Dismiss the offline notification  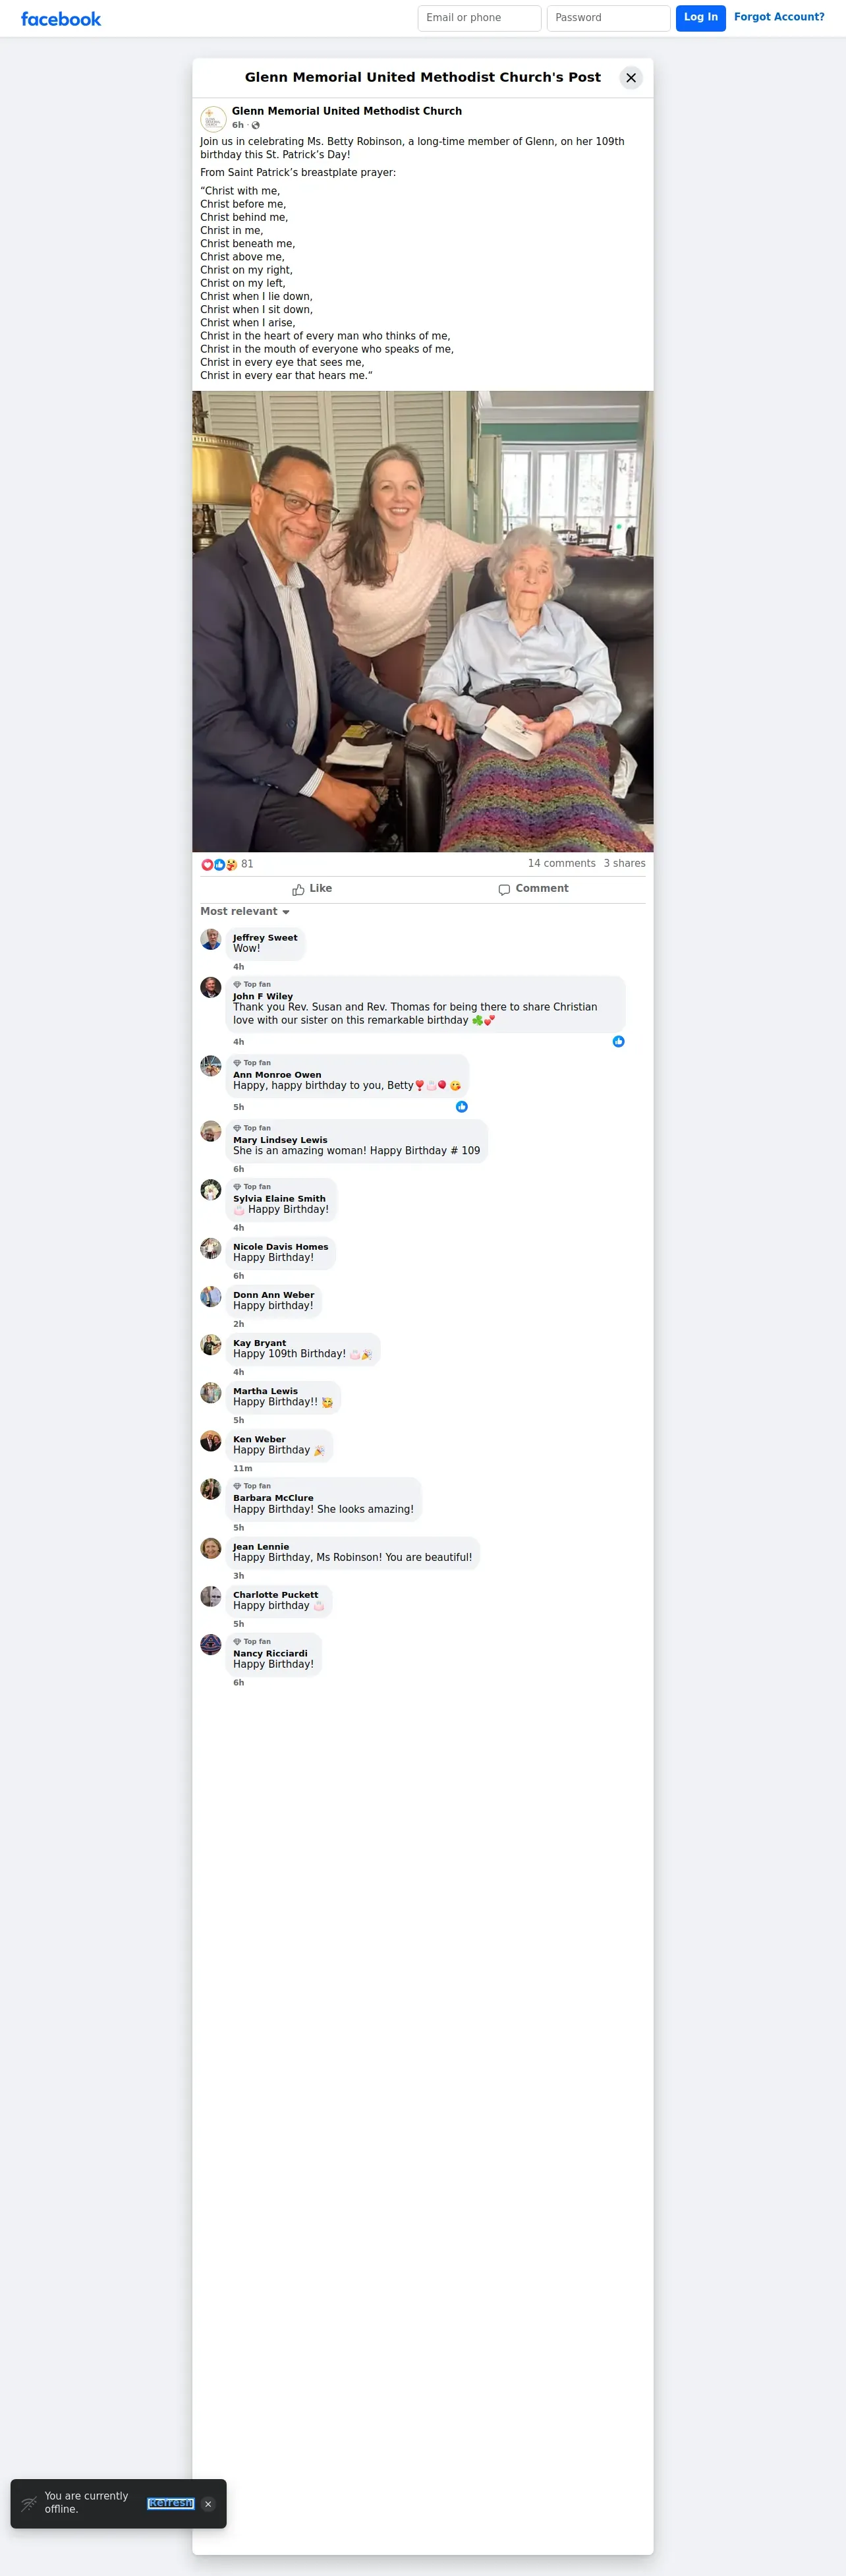coord(208,2504)
